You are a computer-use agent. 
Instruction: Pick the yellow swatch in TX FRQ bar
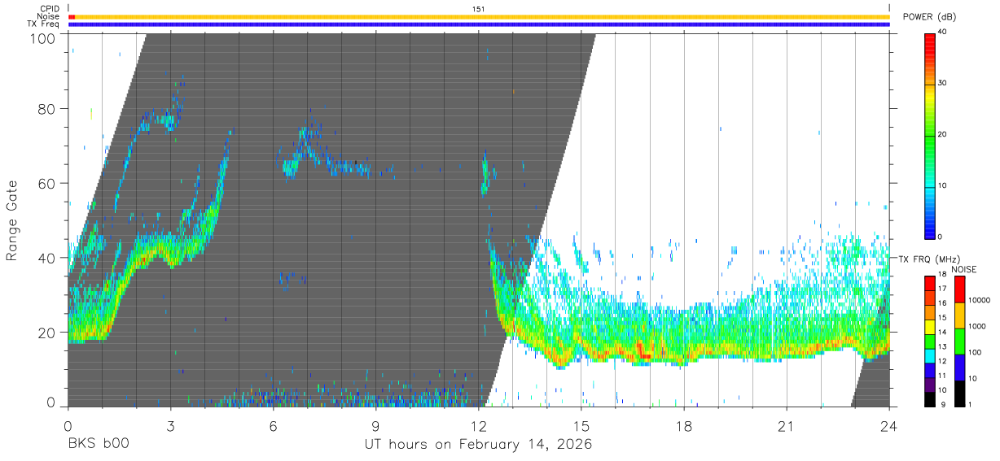930,327
